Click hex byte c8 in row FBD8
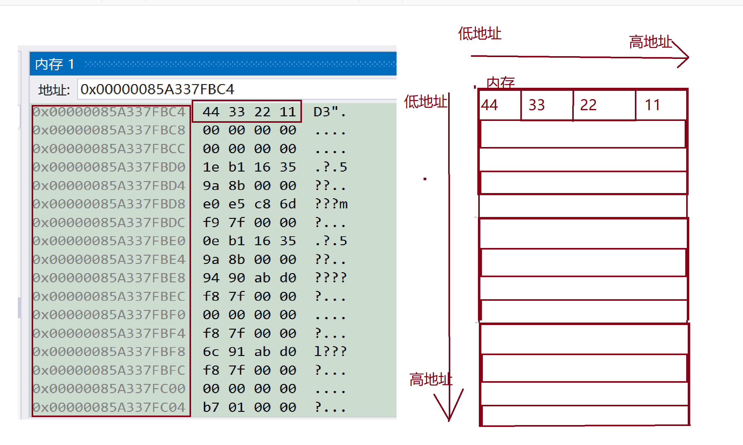This screenshot has height=445, width=743. click(x=262, y=204)
